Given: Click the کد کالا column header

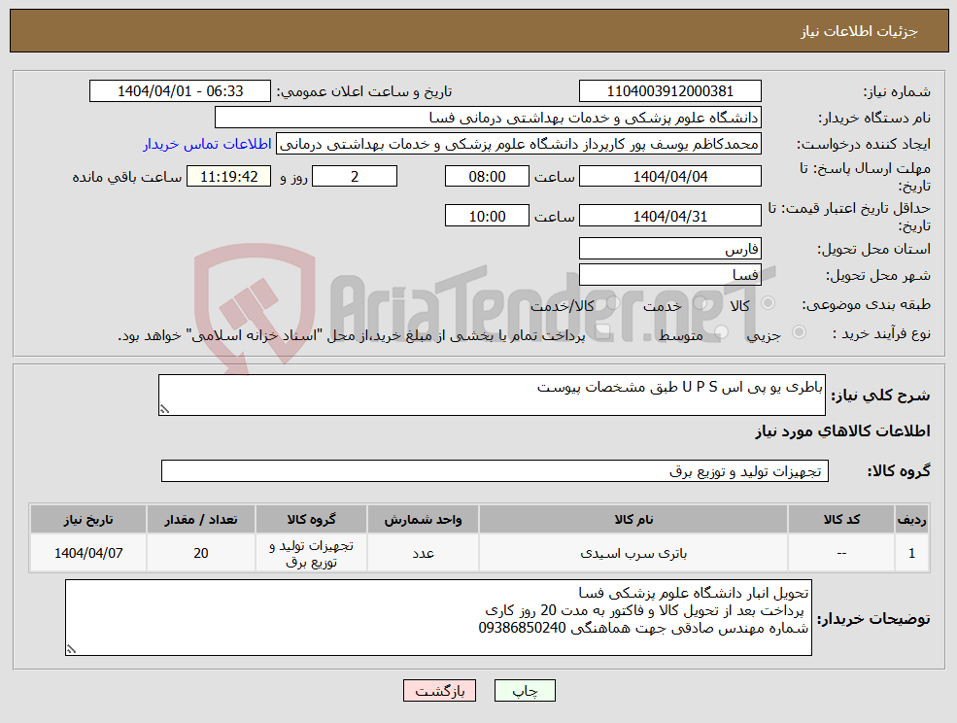Looking at the screenshot, I should click(x=841, y=520).
